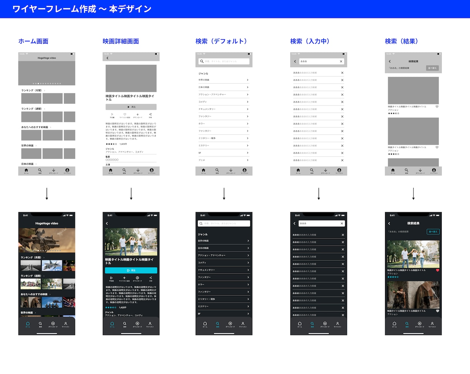Open fighter jet thumbnail in dark home ranking
This screenshot has height=374, width=470.
pos(52,265)
